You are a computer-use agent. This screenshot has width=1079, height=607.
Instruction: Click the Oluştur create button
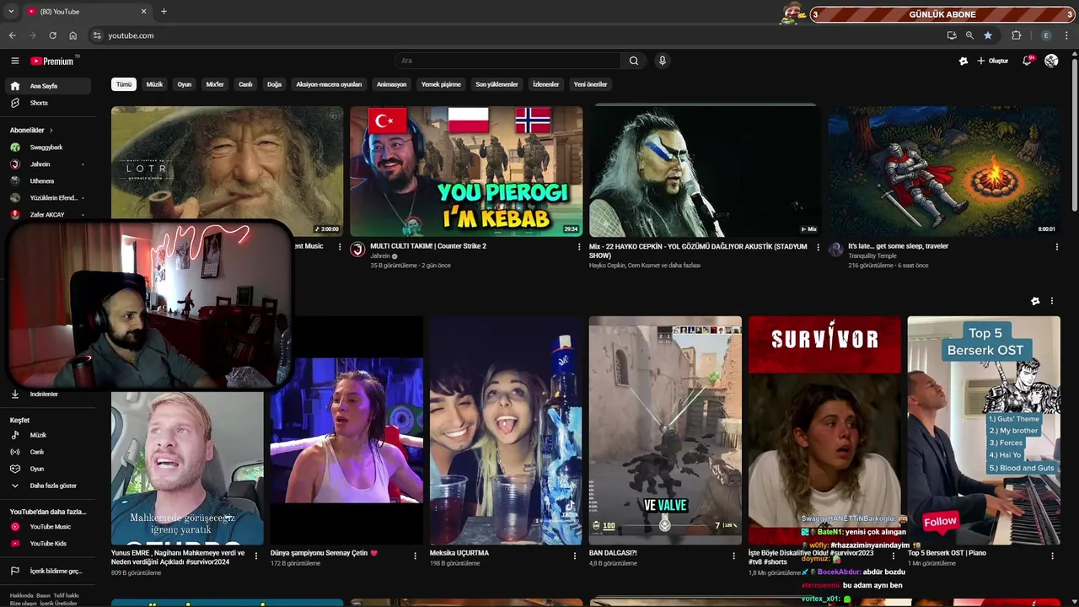[993, 61]
